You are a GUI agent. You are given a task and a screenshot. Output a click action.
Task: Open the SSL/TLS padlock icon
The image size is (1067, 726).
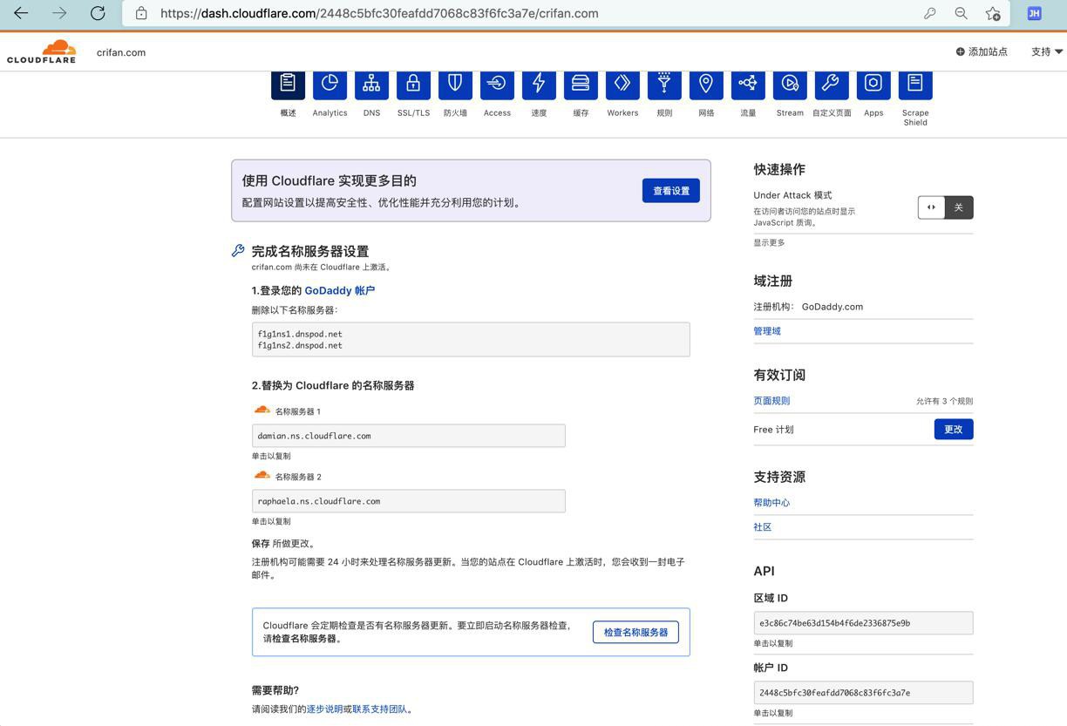pos(413,85)
